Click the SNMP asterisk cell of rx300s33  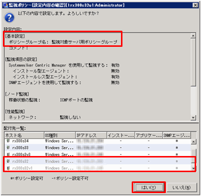click(177, 148)
